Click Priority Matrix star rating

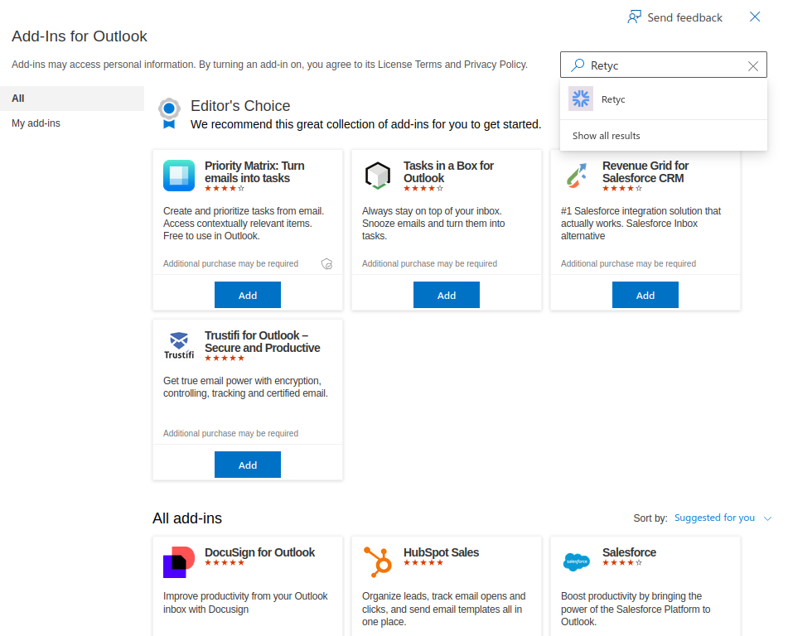(225, 188)
